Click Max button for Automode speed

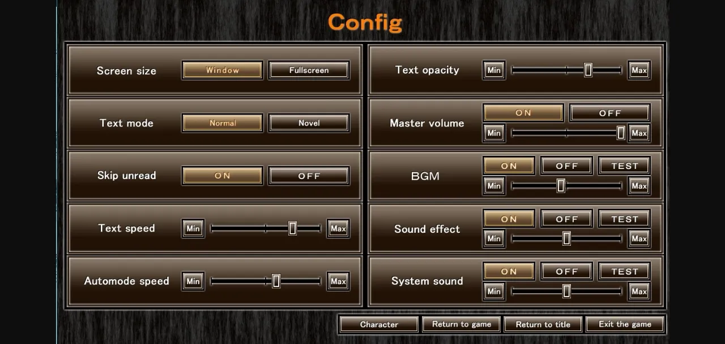point(338,281)
